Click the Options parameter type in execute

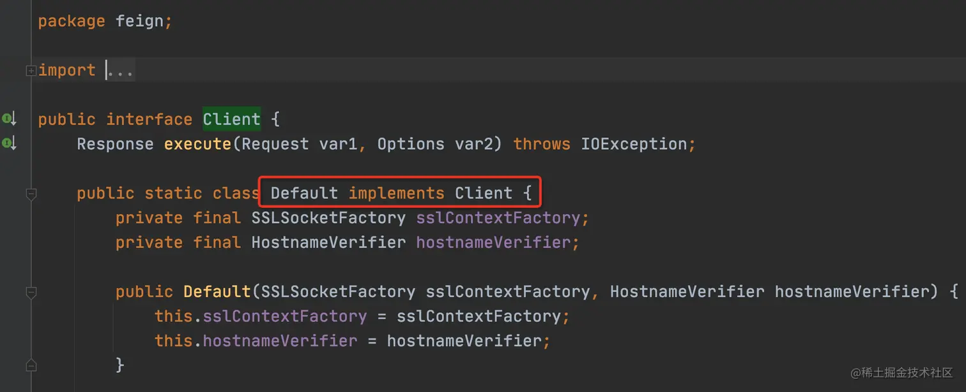click(410, 144)
